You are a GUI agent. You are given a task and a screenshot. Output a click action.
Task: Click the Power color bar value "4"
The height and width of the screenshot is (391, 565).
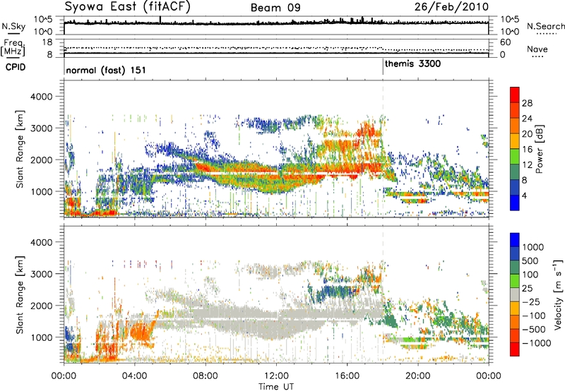click(524, 195)
